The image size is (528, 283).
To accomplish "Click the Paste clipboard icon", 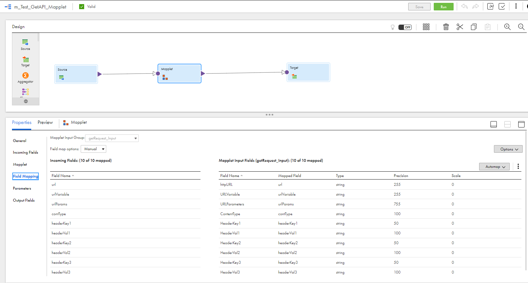I will [x=488, y=27].
